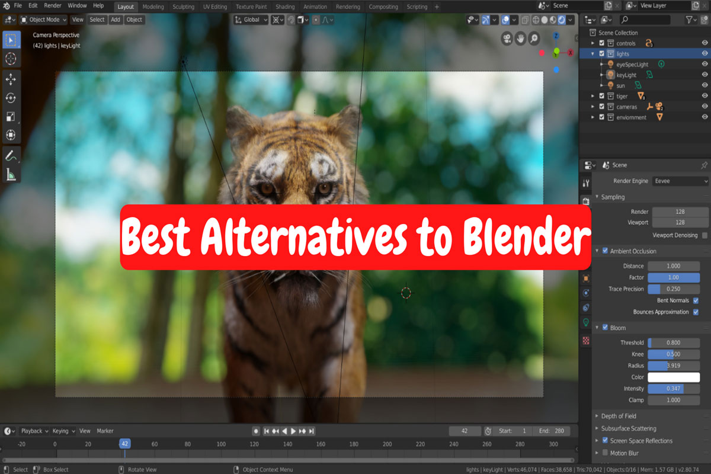Open the File menu

(x=18, y=6)
